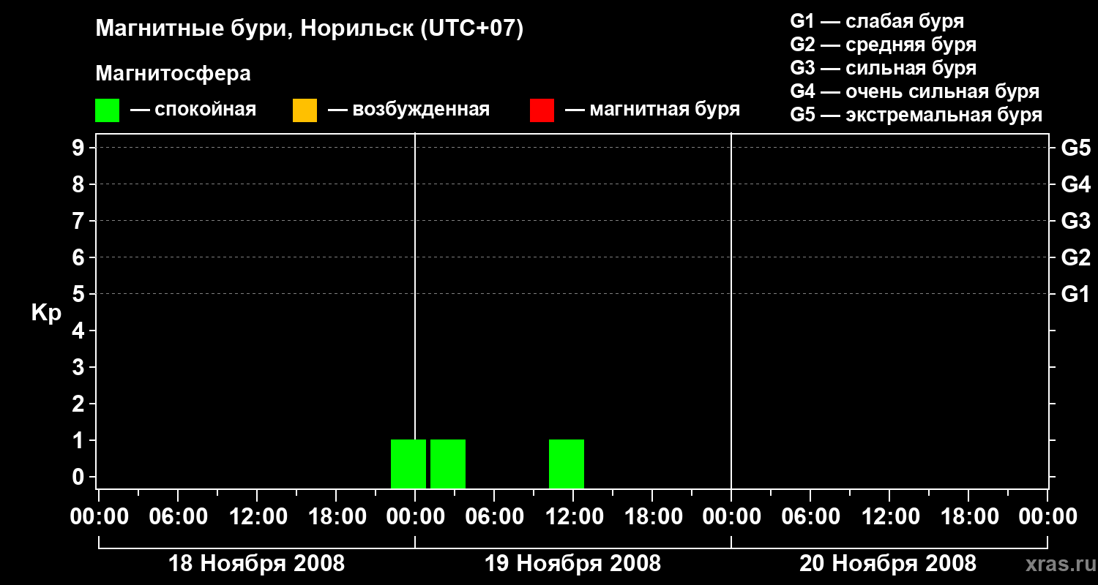This screenshot has height=585, width=1098.
Task: Click 'G4 — очень сильная буря' legend line
Action: [x=914, y=91]
